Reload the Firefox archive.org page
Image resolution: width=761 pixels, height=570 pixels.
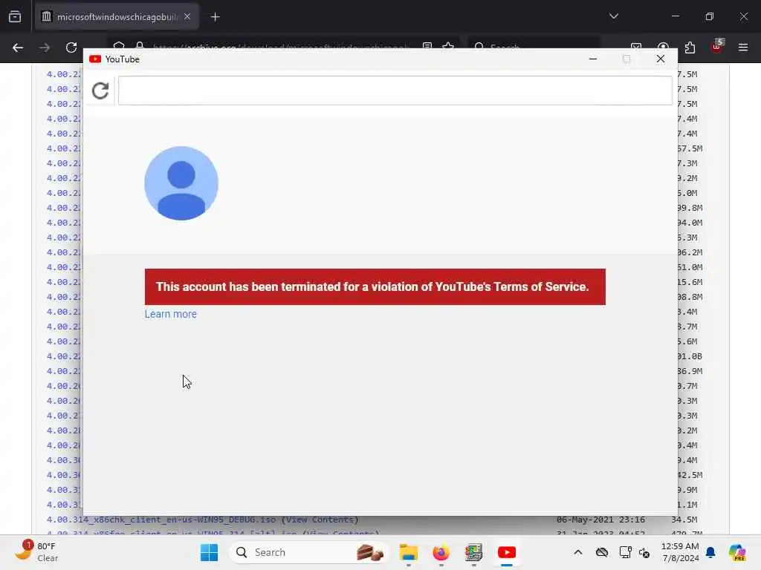coord(71,47)
